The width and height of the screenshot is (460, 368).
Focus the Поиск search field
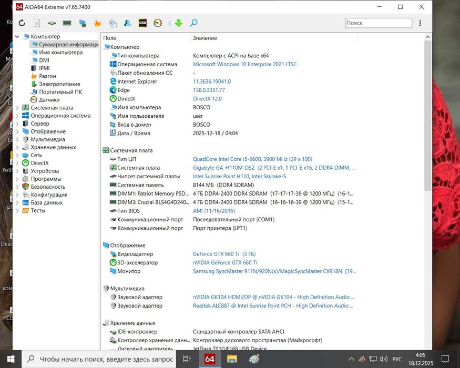coord(379,23)
